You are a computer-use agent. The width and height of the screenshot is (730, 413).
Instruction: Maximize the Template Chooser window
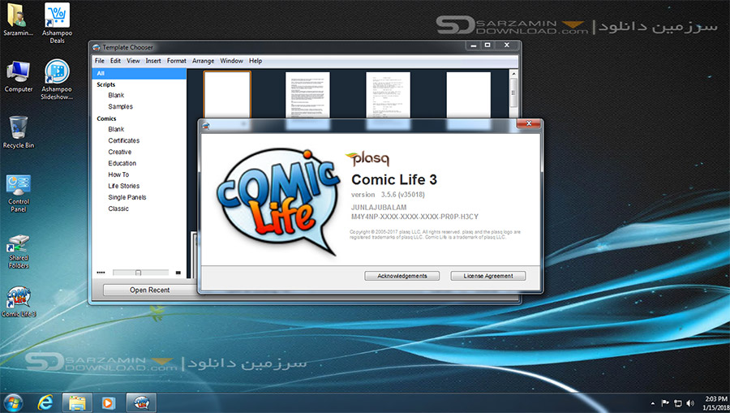point(487,45)
